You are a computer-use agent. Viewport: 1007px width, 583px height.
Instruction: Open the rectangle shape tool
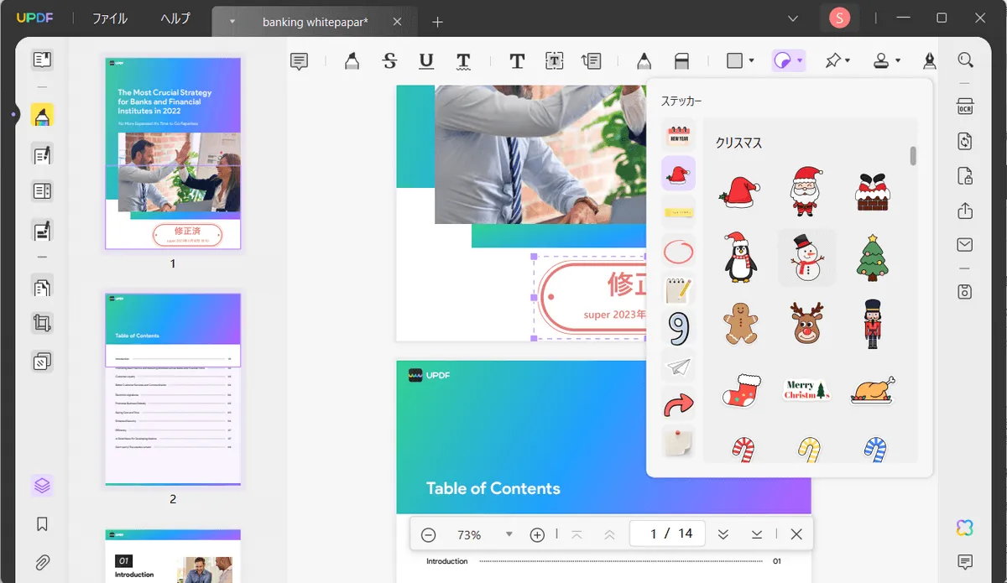pyautogui.click(x=734, y=60)
